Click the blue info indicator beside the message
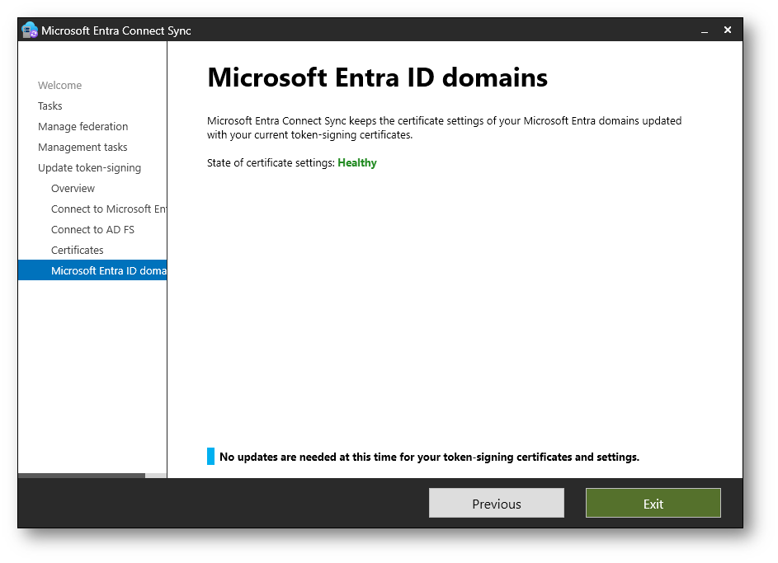 [x=210, y=457]
